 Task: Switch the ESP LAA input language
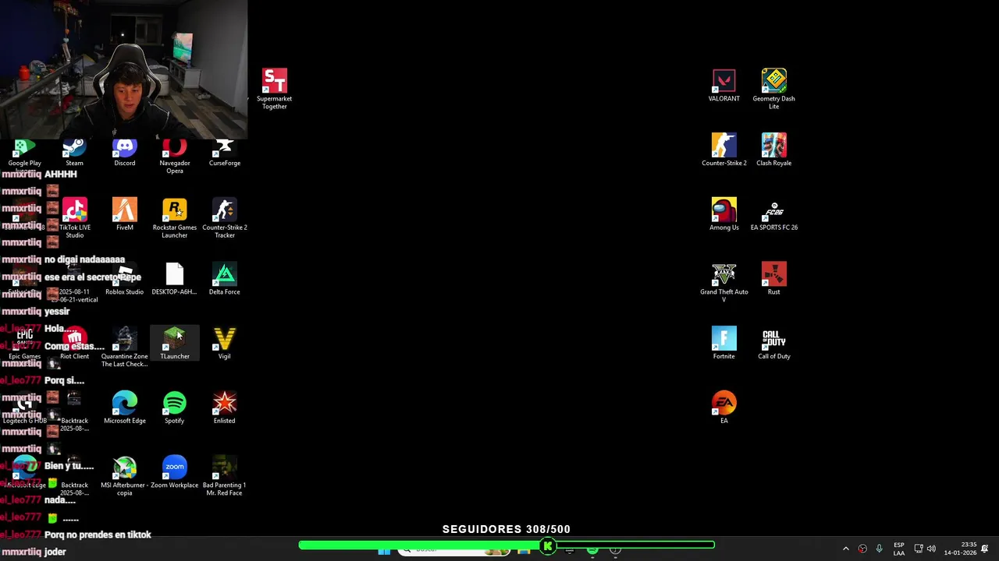pos(899,549)
